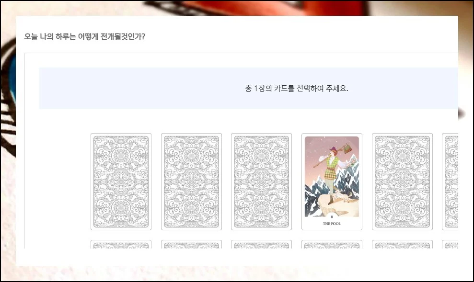Click the numeral 0 on The Fool card
474x282 pixels.
tap(332, 217)
